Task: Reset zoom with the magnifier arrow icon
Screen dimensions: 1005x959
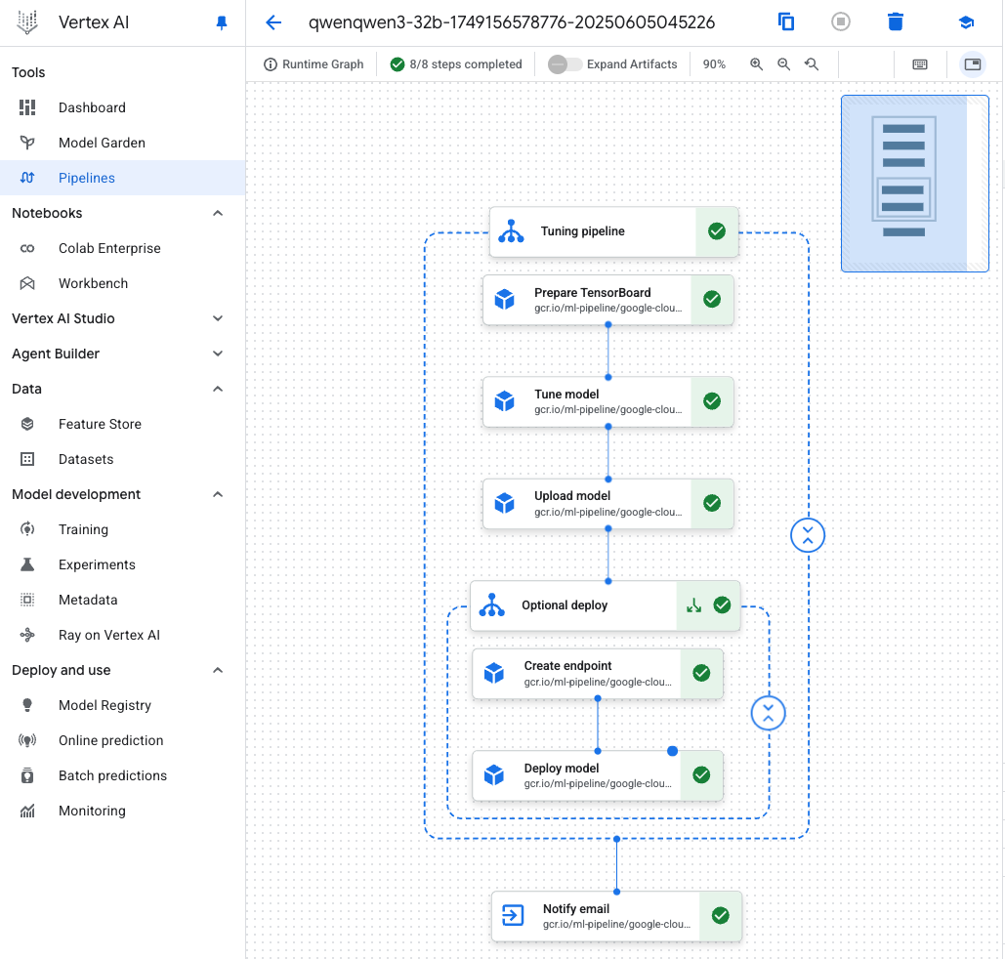Action: point(812,64)
